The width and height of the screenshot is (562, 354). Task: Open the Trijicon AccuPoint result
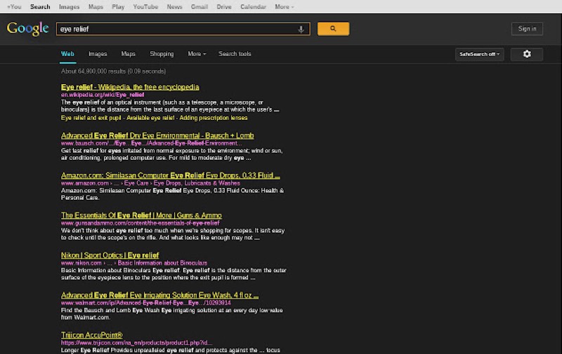tap(92, 335)
